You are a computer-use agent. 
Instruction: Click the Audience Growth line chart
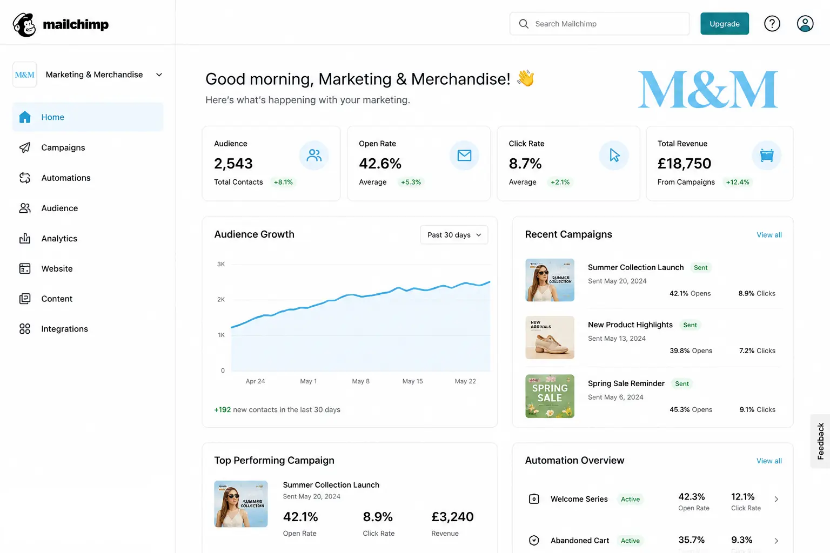tap(360, 319)
